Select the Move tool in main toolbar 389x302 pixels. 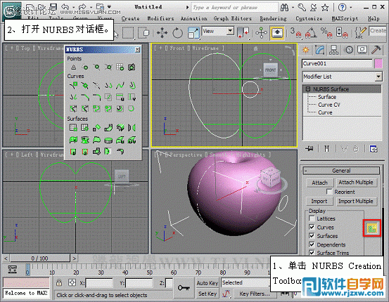[162, 33]
